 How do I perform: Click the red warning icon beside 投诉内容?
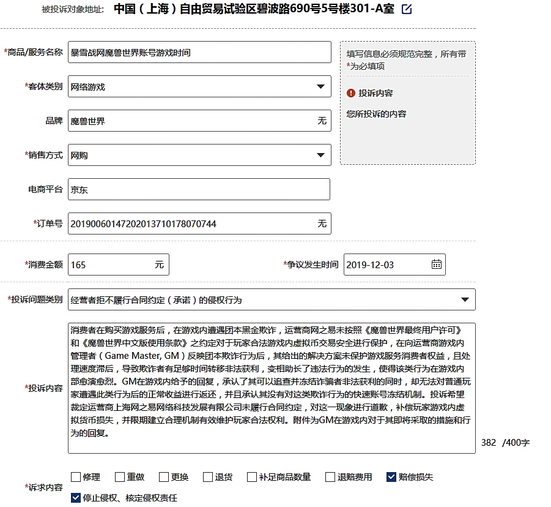point(350,94)
